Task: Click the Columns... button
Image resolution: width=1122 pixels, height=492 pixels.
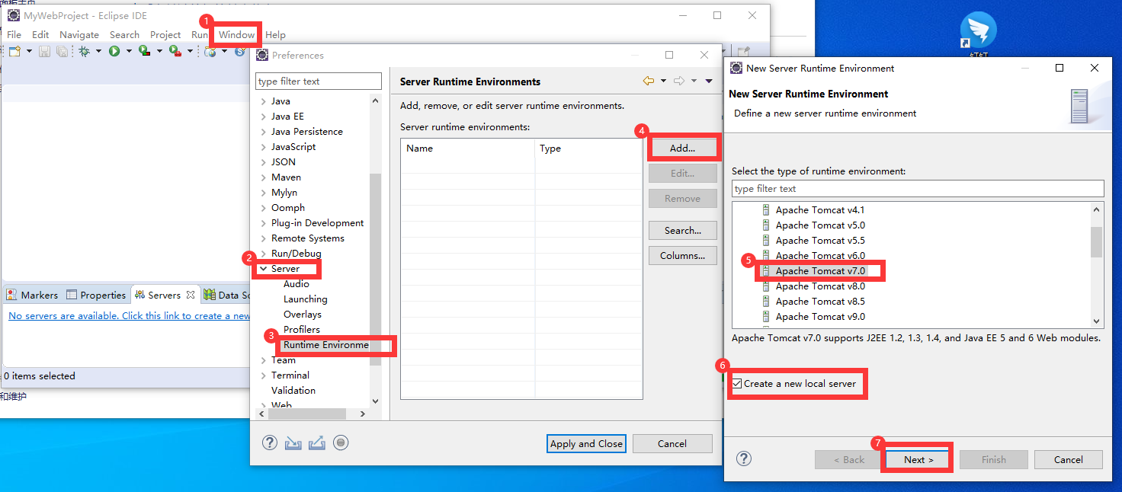Action: click(x=683, y=255)
